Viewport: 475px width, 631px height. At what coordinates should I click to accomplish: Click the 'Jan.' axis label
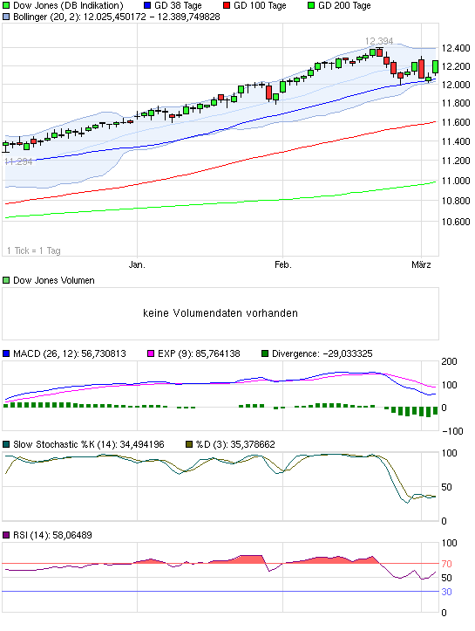(x=137, y=264)
